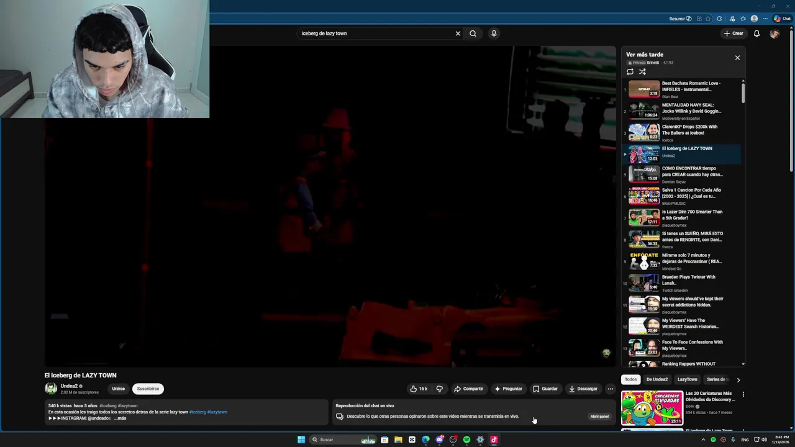Open more actions menu beside Descargar
Image resolution: width=795 pixels, height=447 pixels.
click(x=610, y=389)
